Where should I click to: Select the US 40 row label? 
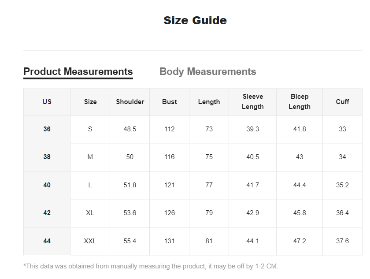(x=47, y=185)
